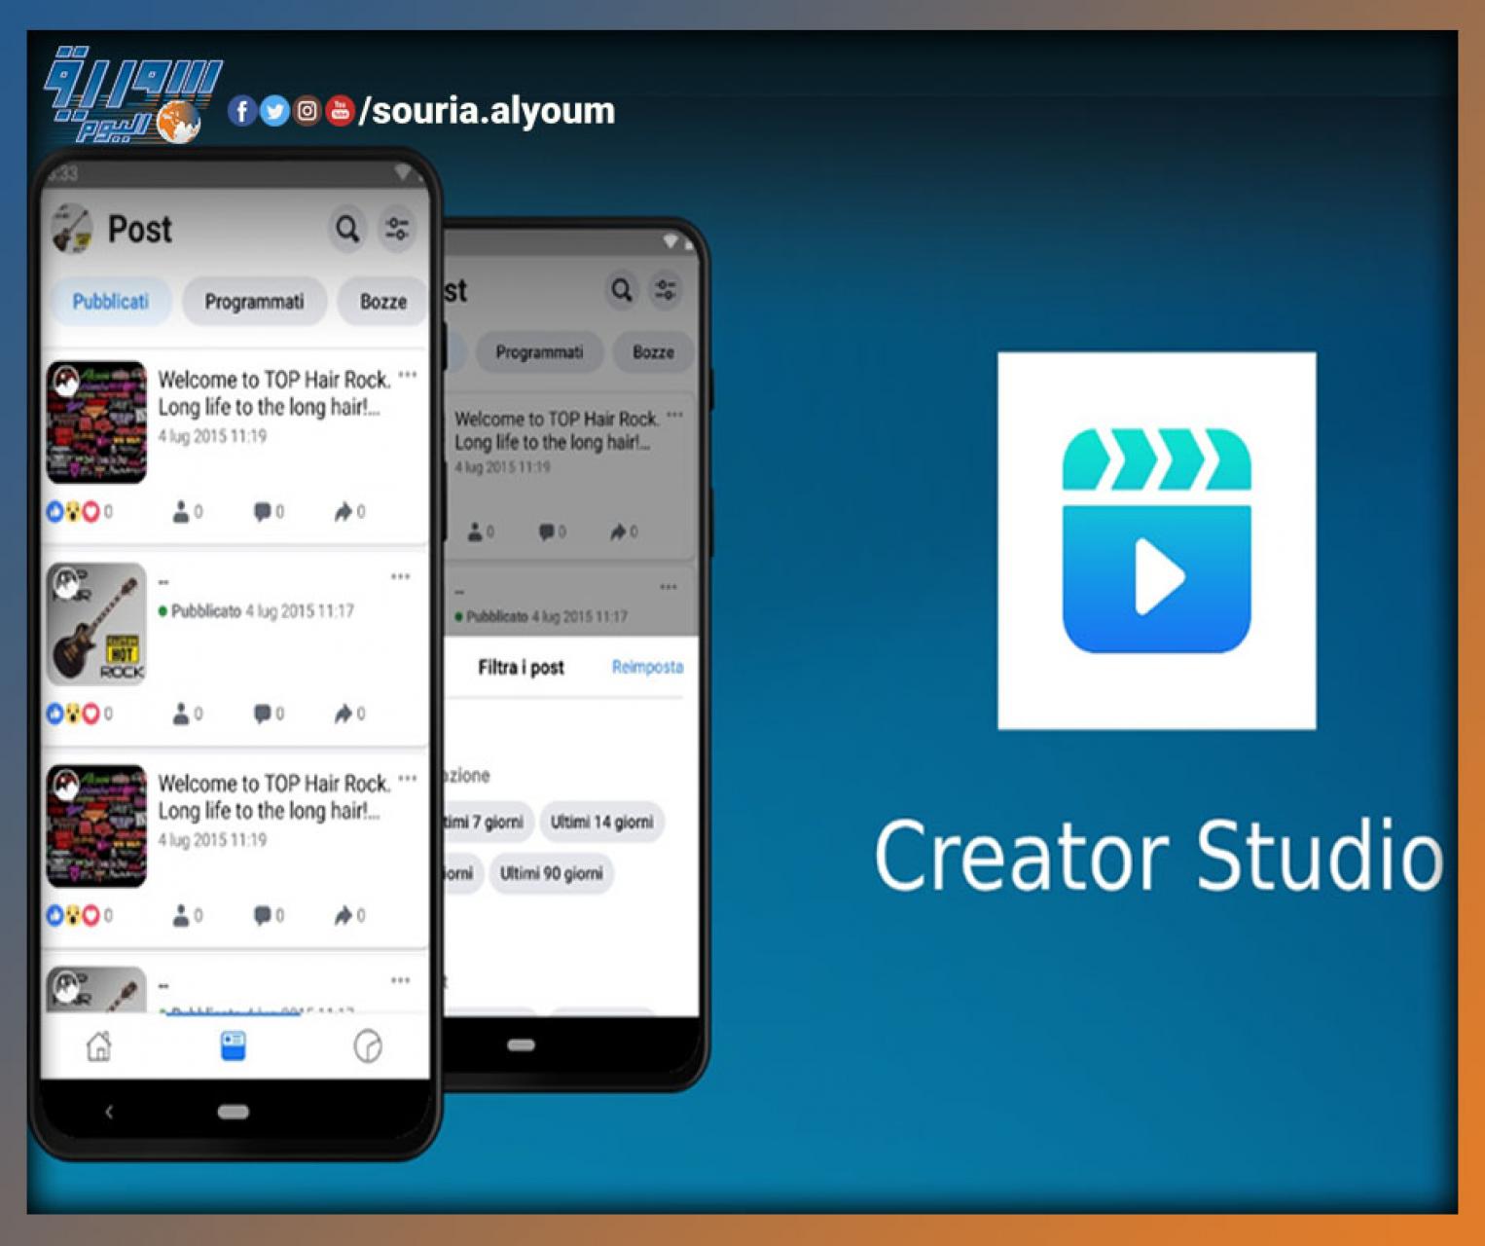Open filter icon on the back phone
The height and width of the screenshot is (1246, 1485).
click(x=666, y=289)
